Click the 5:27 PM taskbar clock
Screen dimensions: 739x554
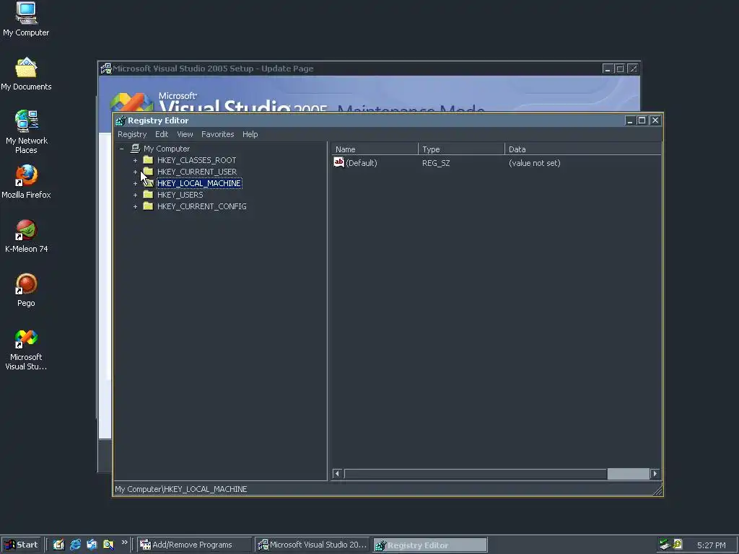[x=711, y=545]
